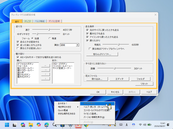Click the notification bell icon
This screenshot has height=129, width=173.
tap(168, 125)
